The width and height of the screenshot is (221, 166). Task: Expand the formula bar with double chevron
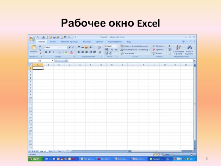click(194, 61)
